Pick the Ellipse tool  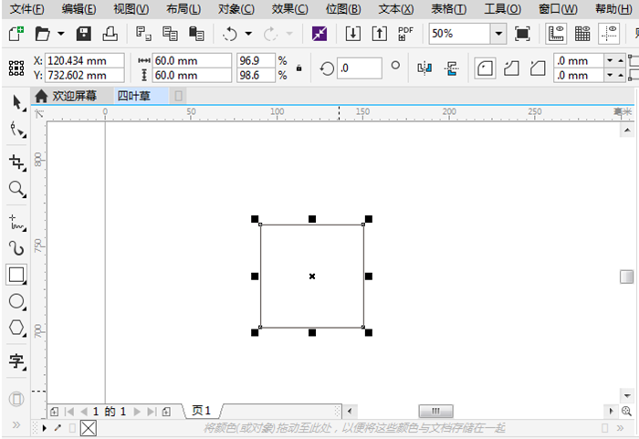tap(16, 301)
